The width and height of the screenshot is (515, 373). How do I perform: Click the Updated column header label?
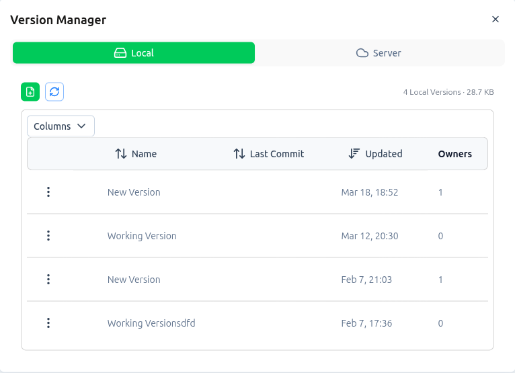(x=383, y=154)
